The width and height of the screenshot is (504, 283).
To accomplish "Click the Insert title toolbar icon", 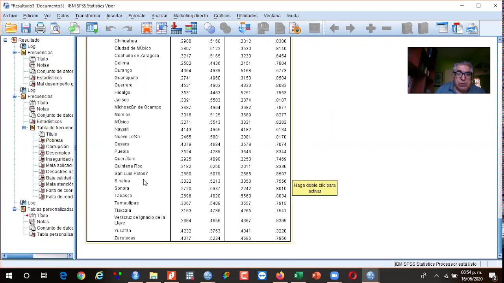I will click(457, 28).
